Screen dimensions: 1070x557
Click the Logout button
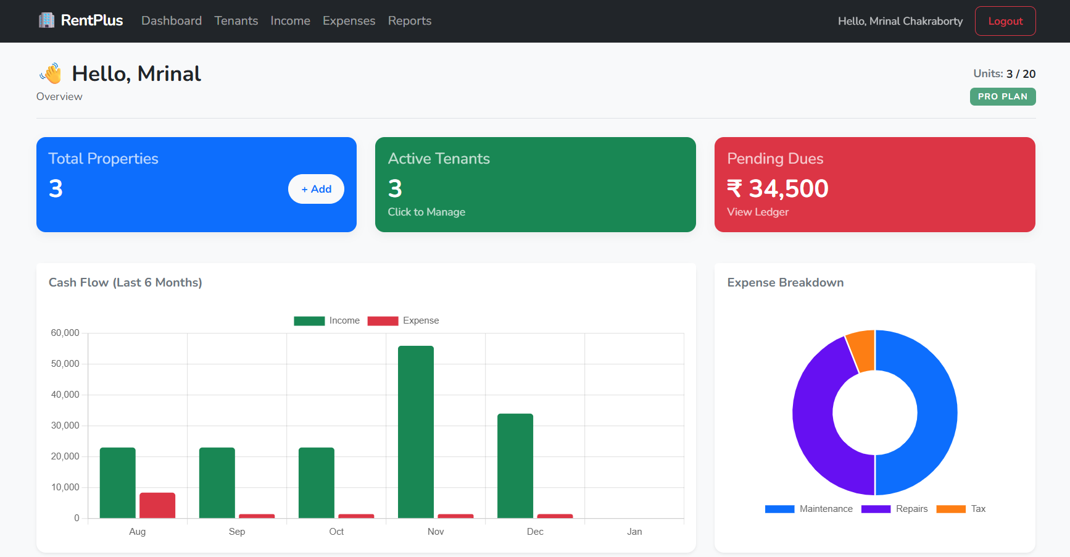(1005, 21)
